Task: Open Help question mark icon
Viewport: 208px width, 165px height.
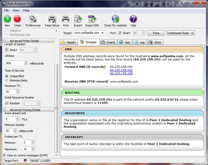Action: coord(133,19)
